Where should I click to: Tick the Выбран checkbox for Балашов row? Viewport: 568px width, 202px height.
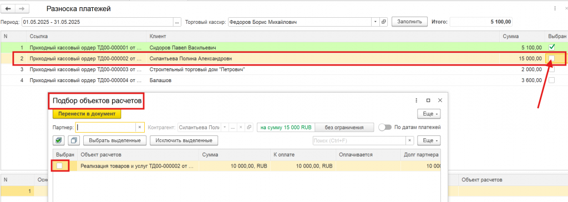pyautogui.click(x=552, y=80)
